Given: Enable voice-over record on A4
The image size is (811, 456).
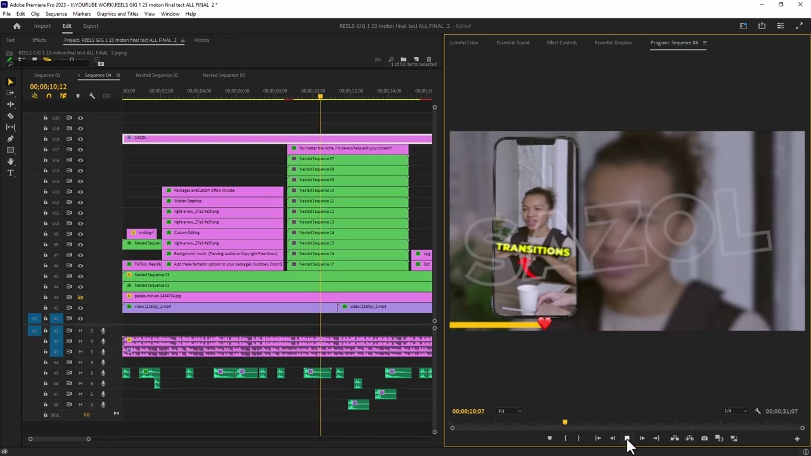Looking at the screenshot, I should pos(103,362).
